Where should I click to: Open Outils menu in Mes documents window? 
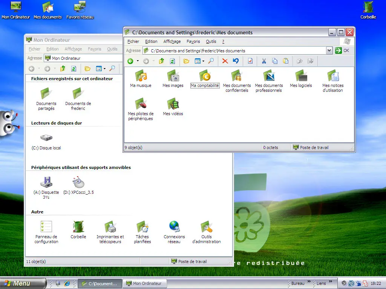click(x=211, y=41)
